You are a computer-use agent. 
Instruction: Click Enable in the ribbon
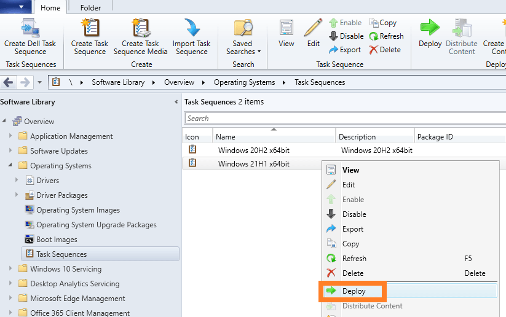click(x=346, y=23)
